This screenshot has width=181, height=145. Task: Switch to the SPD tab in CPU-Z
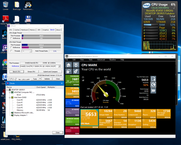(x=39, y=30)
